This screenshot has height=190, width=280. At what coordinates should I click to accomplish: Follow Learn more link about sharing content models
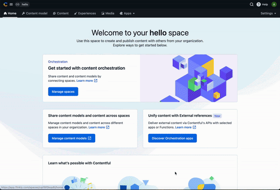99,127
